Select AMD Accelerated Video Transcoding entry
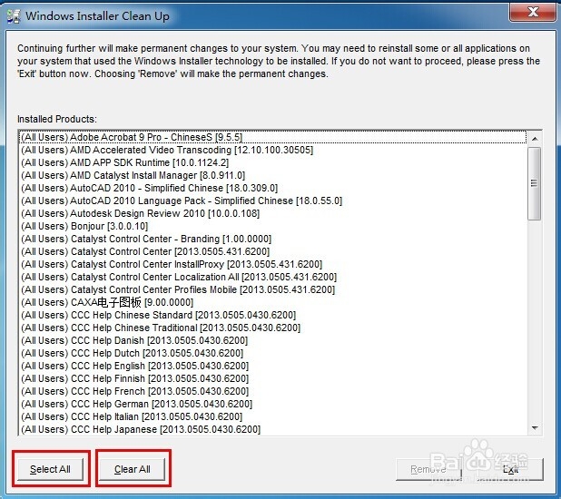This screenshot has height=499, width=561. (272, 150)
